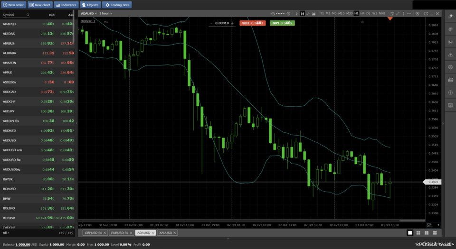Select the trend line drawing tool
The image size is (456, 249).
[398, 14]
